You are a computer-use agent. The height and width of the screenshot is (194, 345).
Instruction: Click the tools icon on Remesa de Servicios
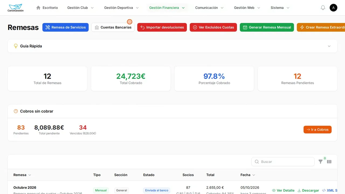[x=48, y=27]
